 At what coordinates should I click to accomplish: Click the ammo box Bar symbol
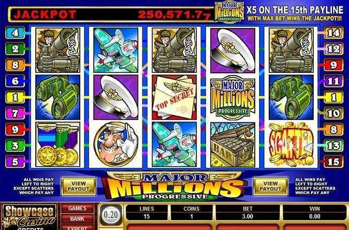pyautogui.click(x=233, y=144)
